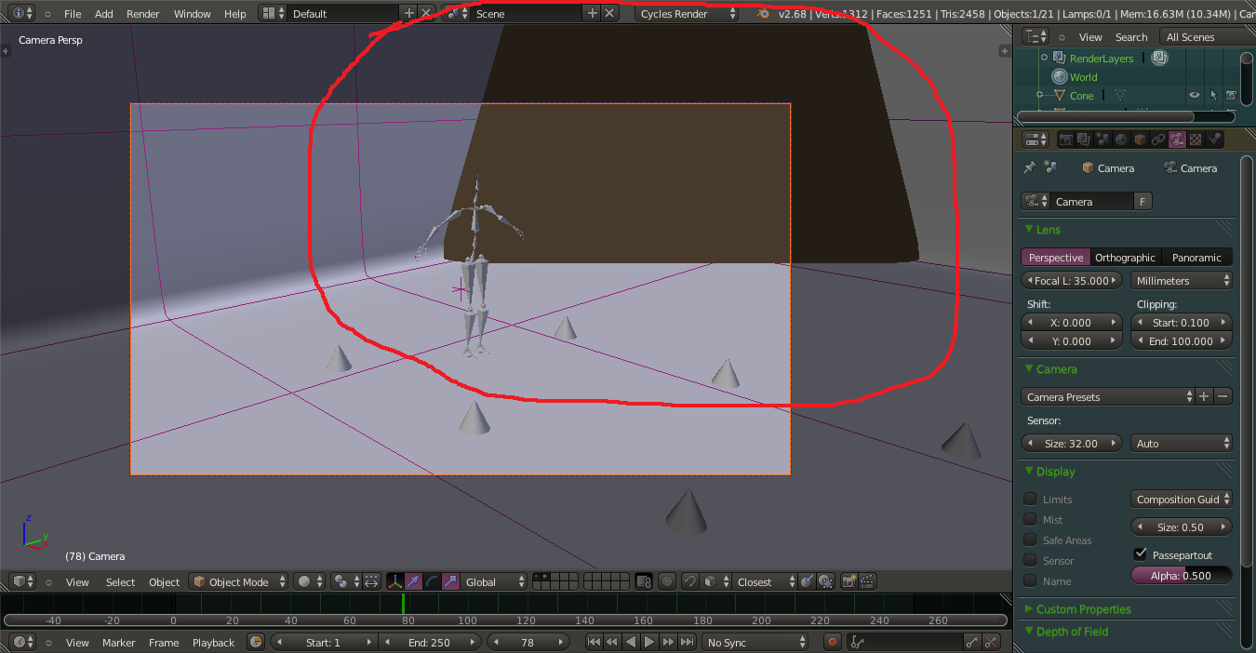This screenshot has width=1256, height=653.
Task: Enable the Mist display checkbox
Action: [1030, 519]
